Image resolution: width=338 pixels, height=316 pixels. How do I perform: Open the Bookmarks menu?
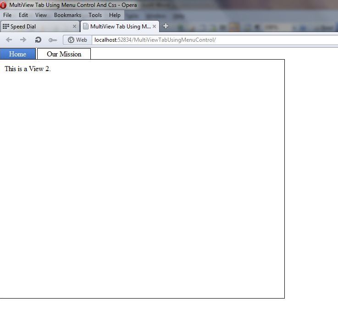(x=68, y=15)
